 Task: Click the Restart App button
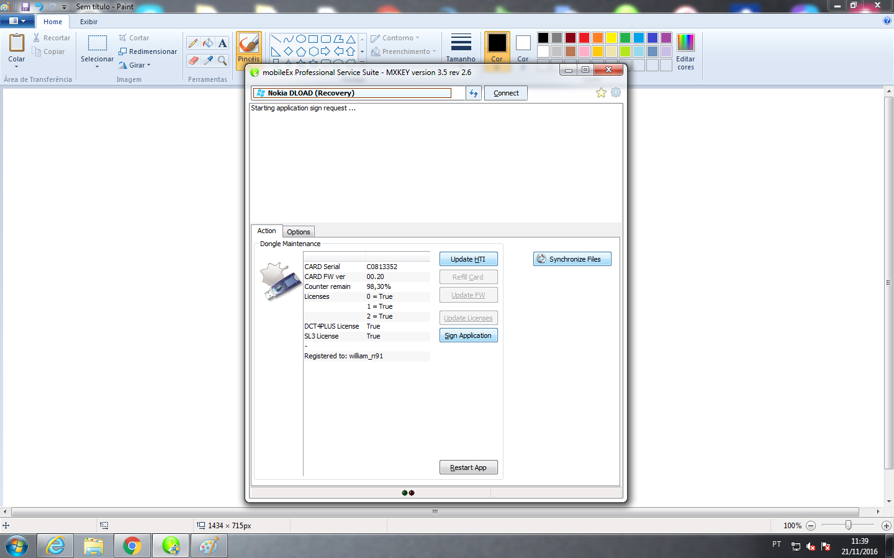pos(468,467)
